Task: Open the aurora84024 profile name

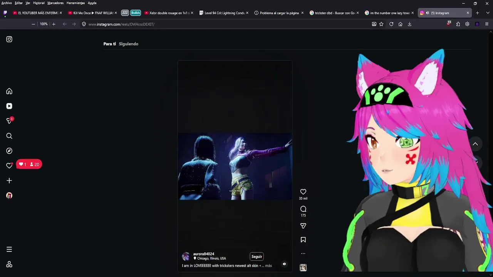Action: pyautogui.click(x=203, y=254)
